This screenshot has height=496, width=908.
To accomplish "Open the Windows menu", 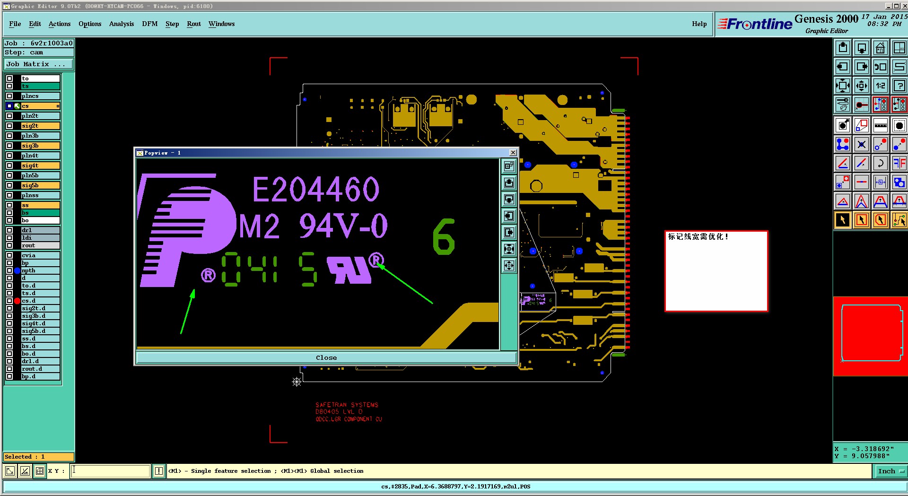I will click(221, 24).
